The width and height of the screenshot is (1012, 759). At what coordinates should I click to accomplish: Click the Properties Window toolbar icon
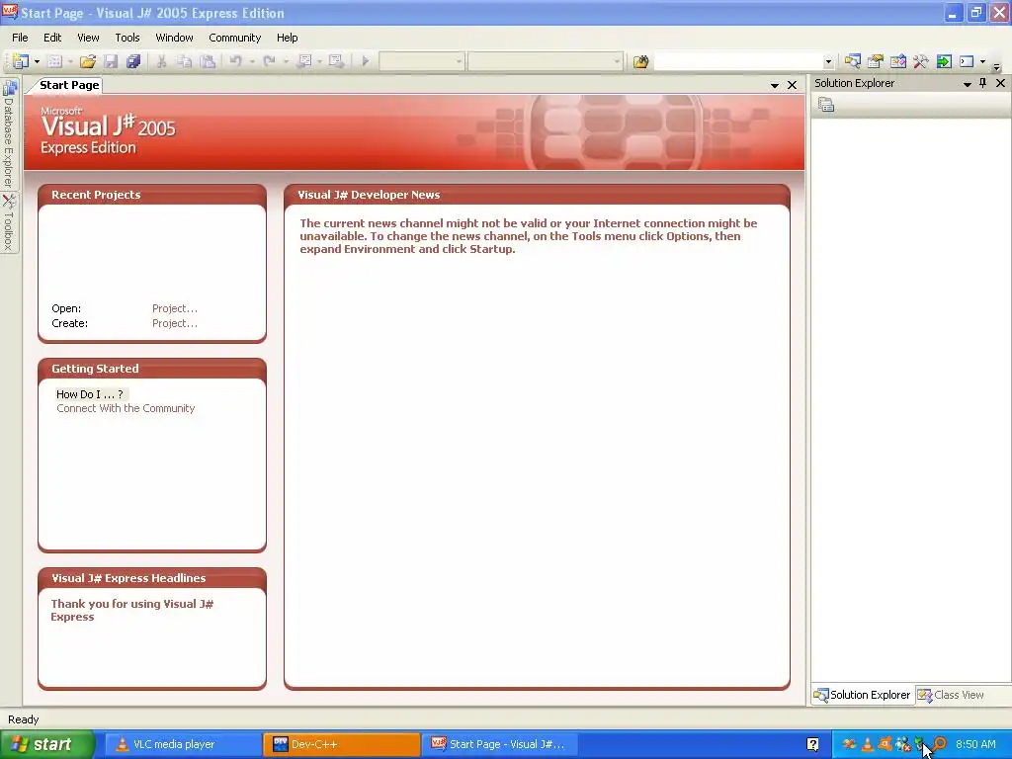pyautogui.click(x=876, y=61)
